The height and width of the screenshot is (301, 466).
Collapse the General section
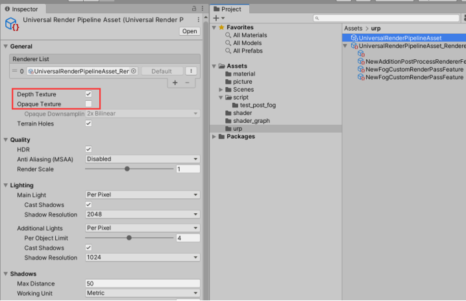tap(6, 46)
